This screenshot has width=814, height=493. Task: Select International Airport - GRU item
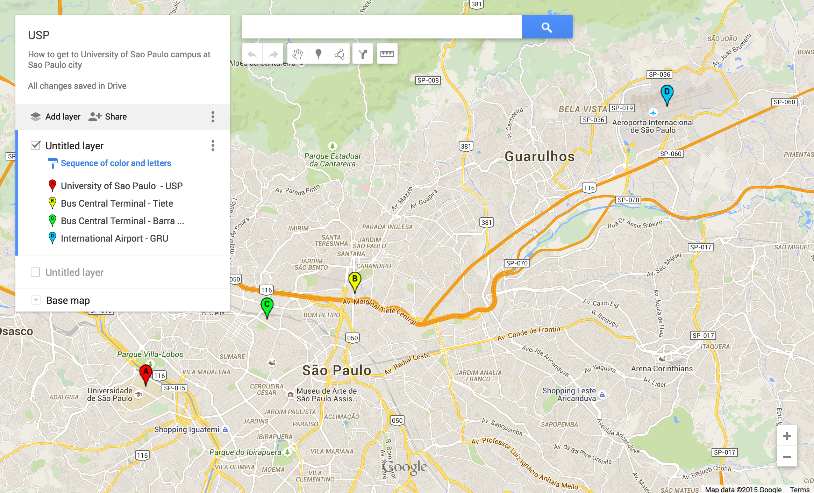pyautogui.click(x=114, y=238)
